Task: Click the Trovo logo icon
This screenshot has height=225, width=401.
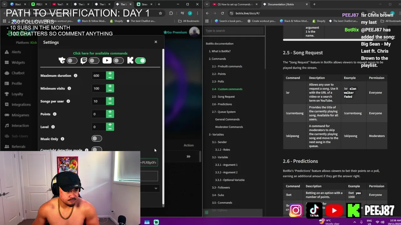Action: coord(62,61)
